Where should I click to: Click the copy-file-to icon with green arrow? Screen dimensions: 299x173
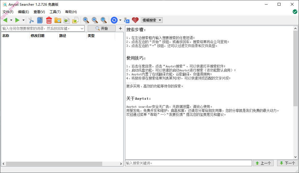click(x=67, y=20)
